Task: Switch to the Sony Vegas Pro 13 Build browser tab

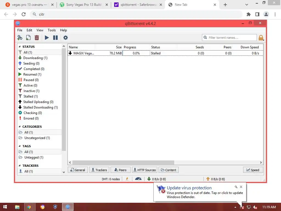Action: click(x=84, y=5)
